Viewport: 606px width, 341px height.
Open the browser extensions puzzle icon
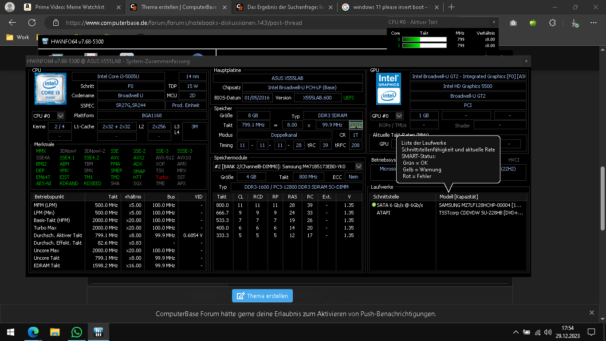[552, 23]
